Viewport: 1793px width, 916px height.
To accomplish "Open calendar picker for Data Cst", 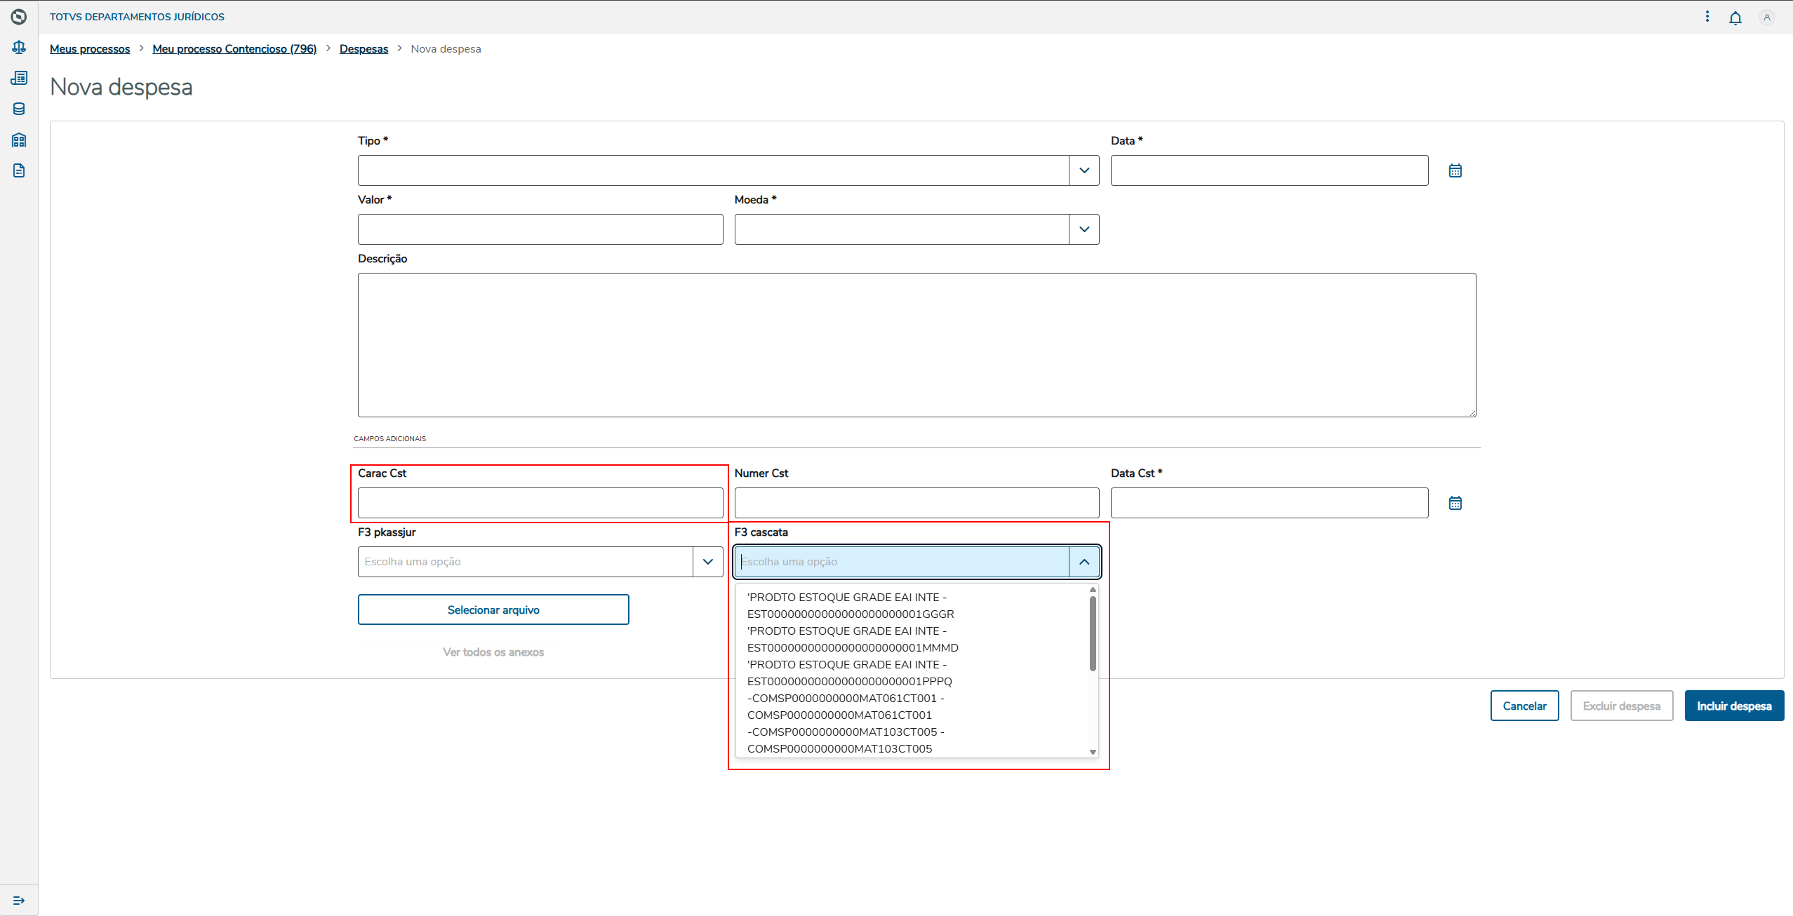I will [1455, 503].
